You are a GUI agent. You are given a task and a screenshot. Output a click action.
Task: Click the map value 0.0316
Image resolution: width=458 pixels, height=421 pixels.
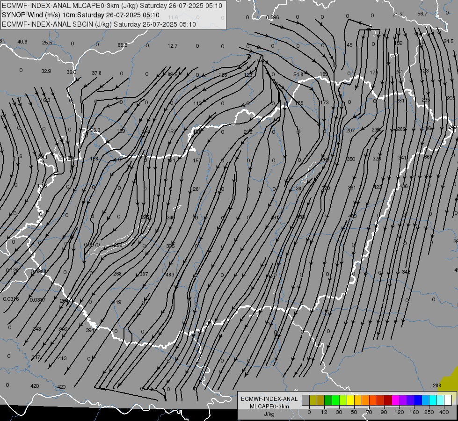tap(11, 299)
